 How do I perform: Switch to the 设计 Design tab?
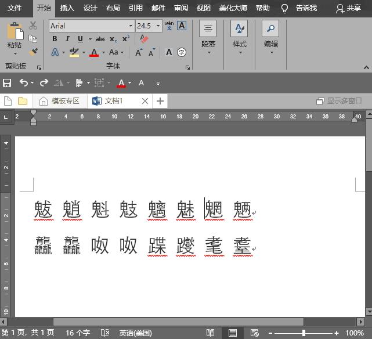(x=90, y=8)
